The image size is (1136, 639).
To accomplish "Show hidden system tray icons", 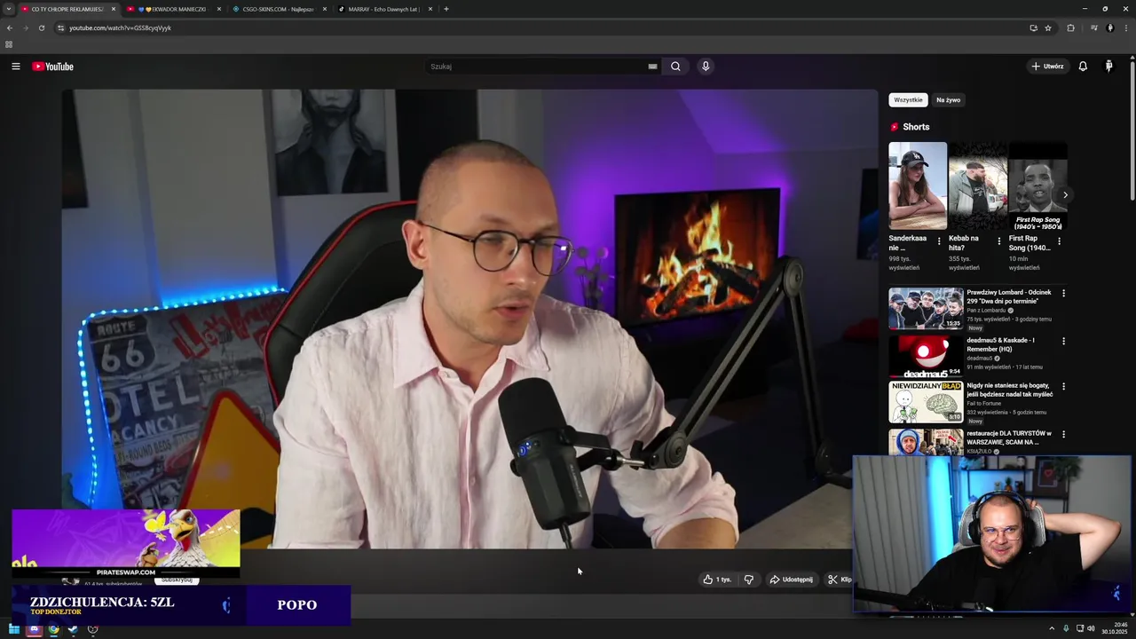I will click(1052, 629).
